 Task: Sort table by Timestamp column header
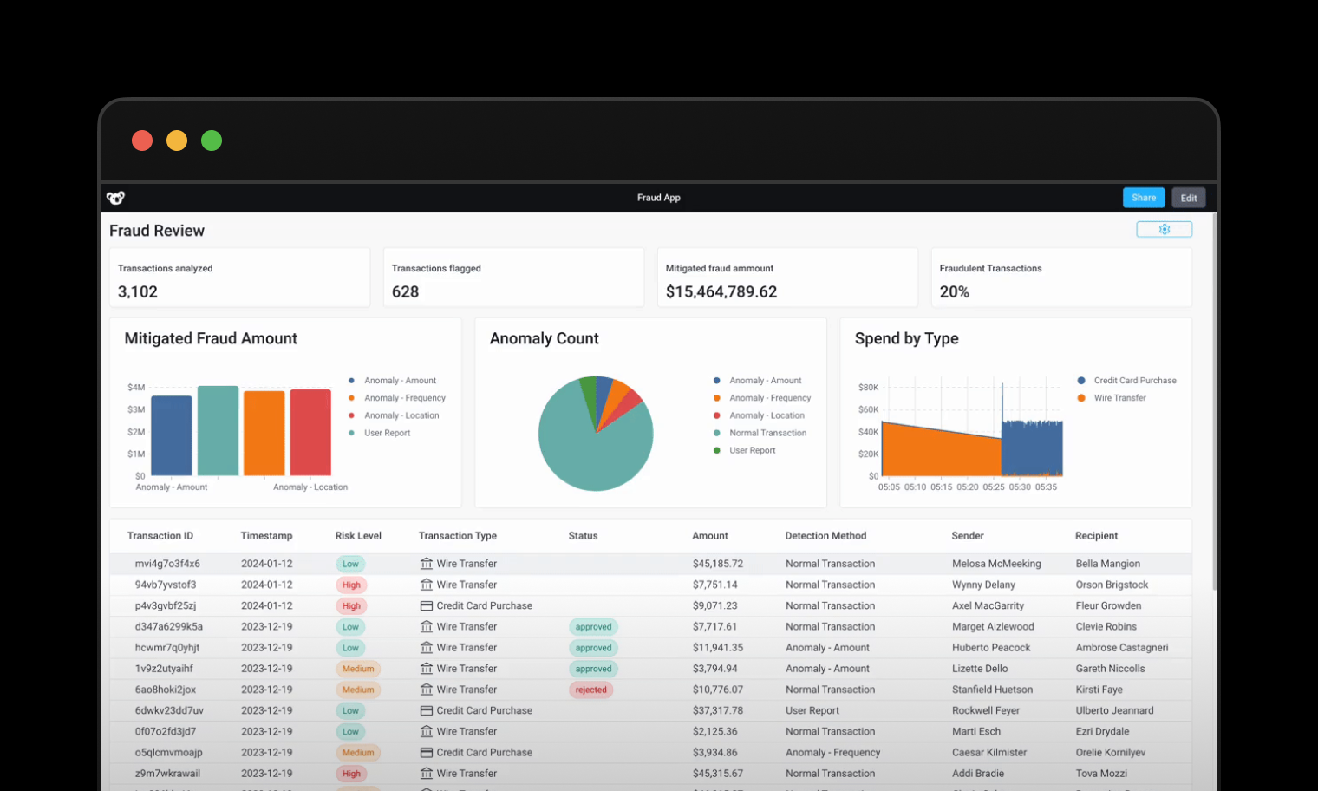266,536
